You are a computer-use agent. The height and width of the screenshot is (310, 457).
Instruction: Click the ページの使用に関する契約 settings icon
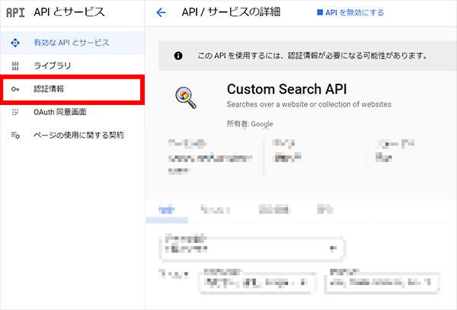[15, 135]
